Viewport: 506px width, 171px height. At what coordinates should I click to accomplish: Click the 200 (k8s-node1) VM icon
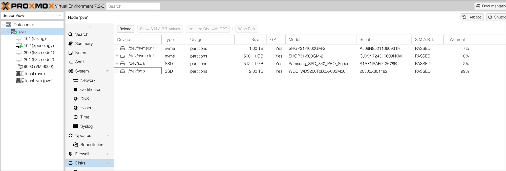[x=19, y=53]
